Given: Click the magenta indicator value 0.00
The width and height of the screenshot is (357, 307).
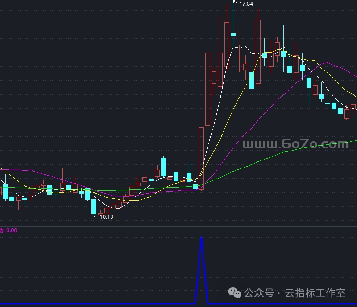Looking at the screenshot, I should 12,230.
